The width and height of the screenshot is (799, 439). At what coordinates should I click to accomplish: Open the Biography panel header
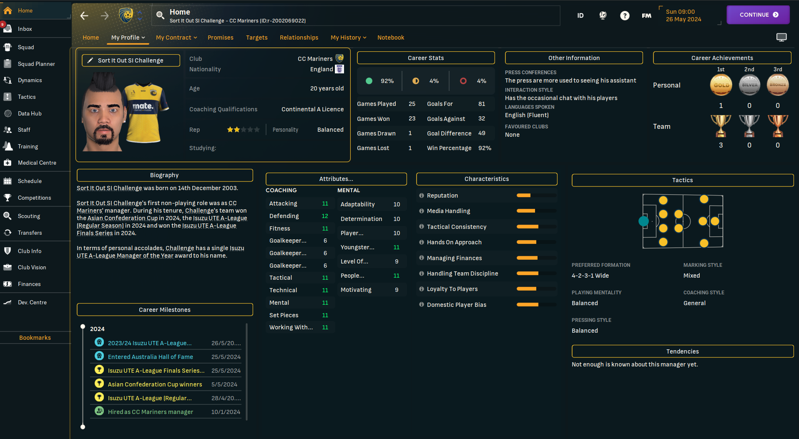(x=165, y=175)
